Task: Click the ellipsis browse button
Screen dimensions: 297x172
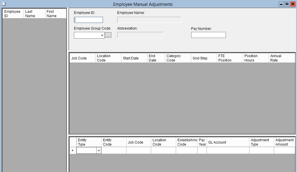Action: click(x=108, y=35)
